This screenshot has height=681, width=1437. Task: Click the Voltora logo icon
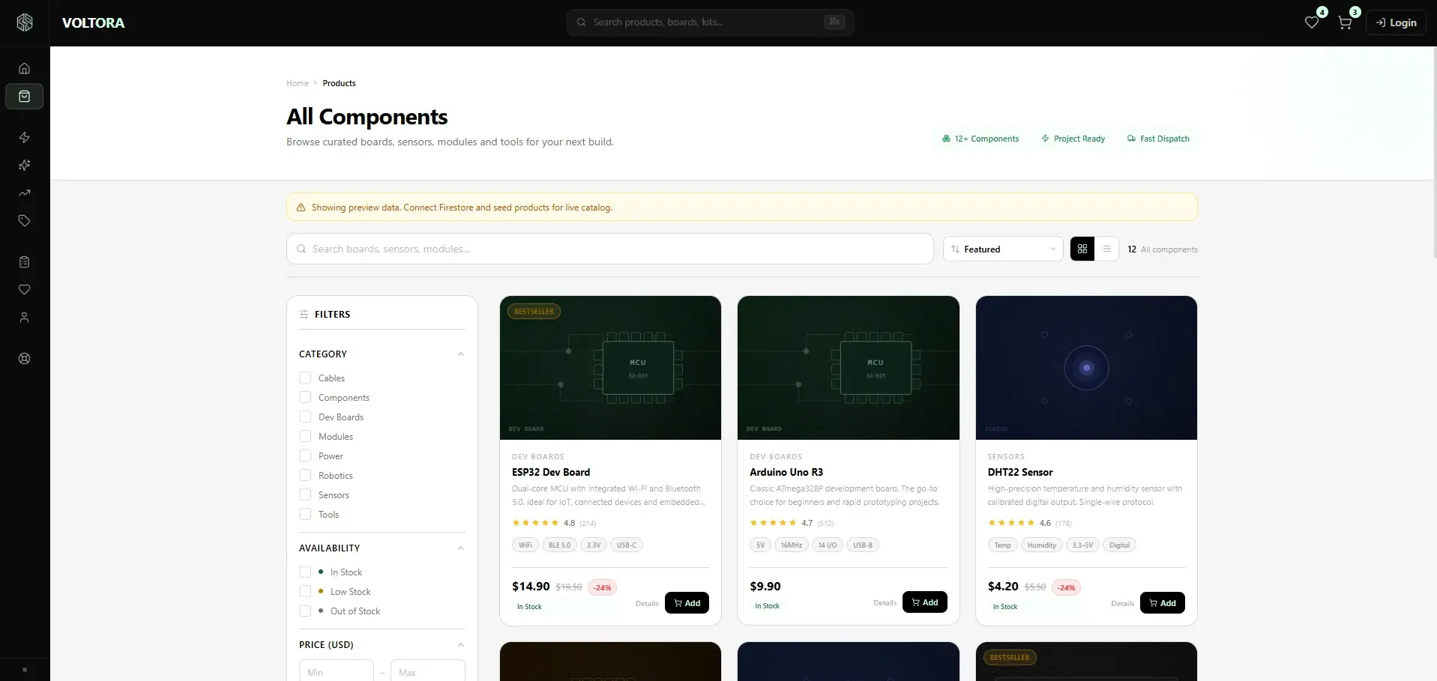coord(25,22)
